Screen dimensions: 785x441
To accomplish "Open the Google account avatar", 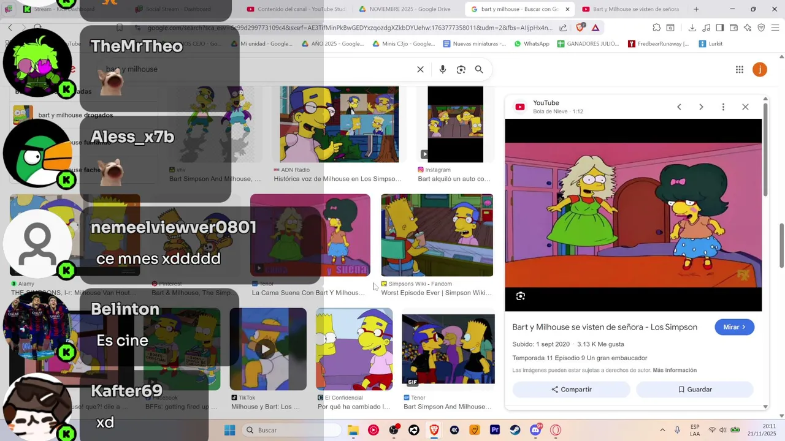I will (760, 70).
